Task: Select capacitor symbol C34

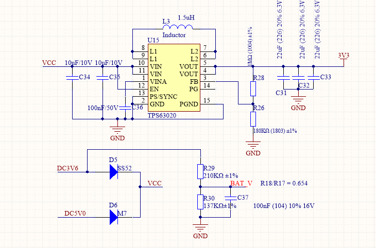Action: (72, 78)
